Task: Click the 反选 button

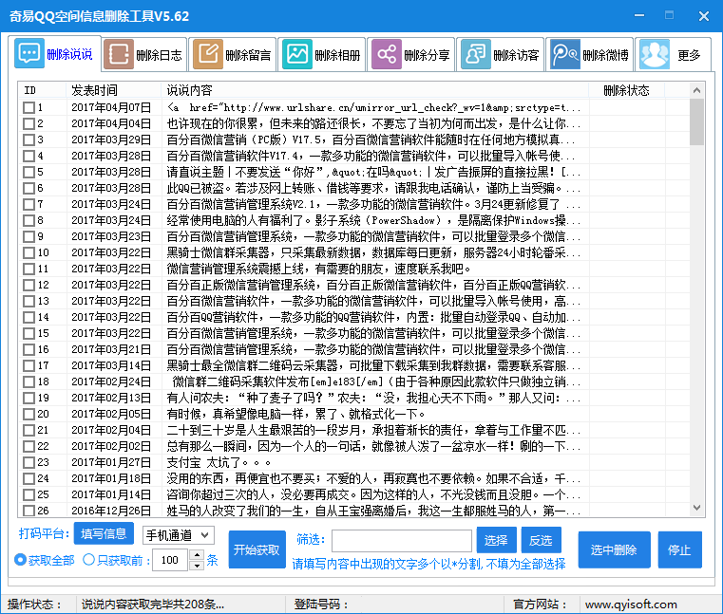Action: click(541, 540)
